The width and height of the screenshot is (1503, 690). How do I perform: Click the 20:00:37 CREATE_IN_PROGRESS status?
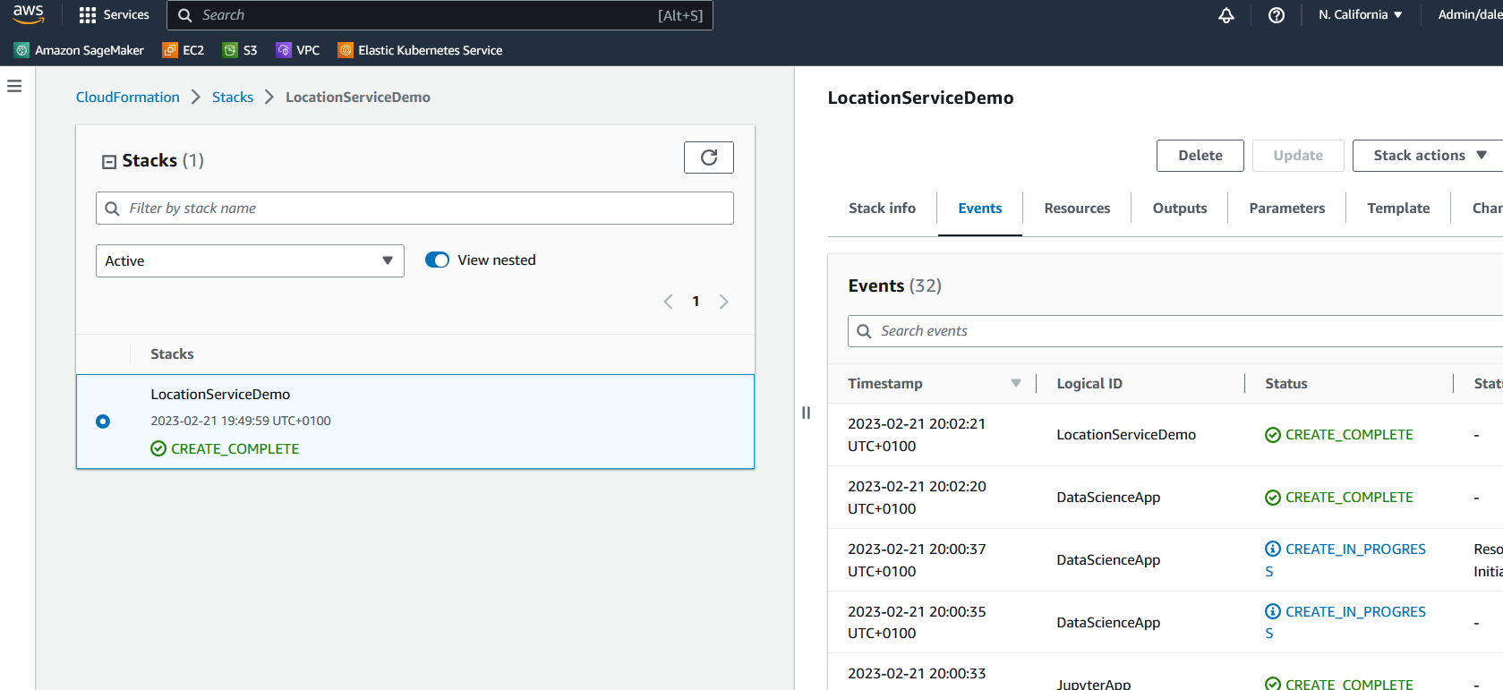click(1345, 559)
